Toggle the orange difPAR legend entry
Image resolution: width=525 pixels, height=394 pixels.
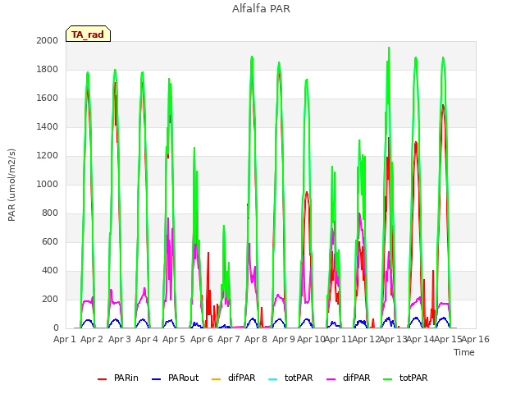[x=233, y=378]
